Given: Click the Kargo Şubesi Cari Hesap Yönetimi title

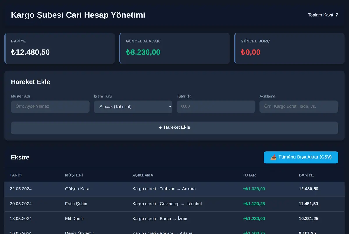Looking at the screenshot, I should tap(78, 15).
